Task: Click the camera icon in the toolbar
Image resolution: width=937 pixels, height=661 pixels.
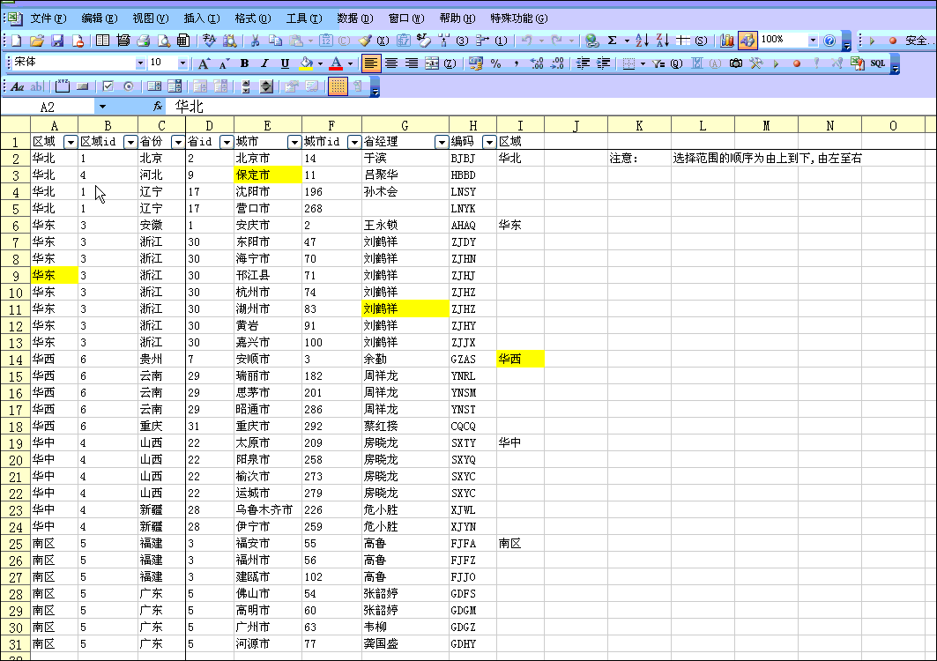Action: [x=734, y=63]
